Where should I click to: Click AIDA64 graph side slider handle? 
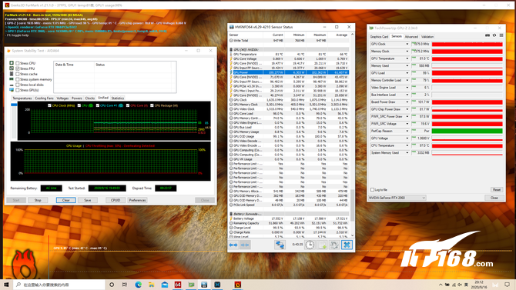pyautogui.click(x=14, y=105)
